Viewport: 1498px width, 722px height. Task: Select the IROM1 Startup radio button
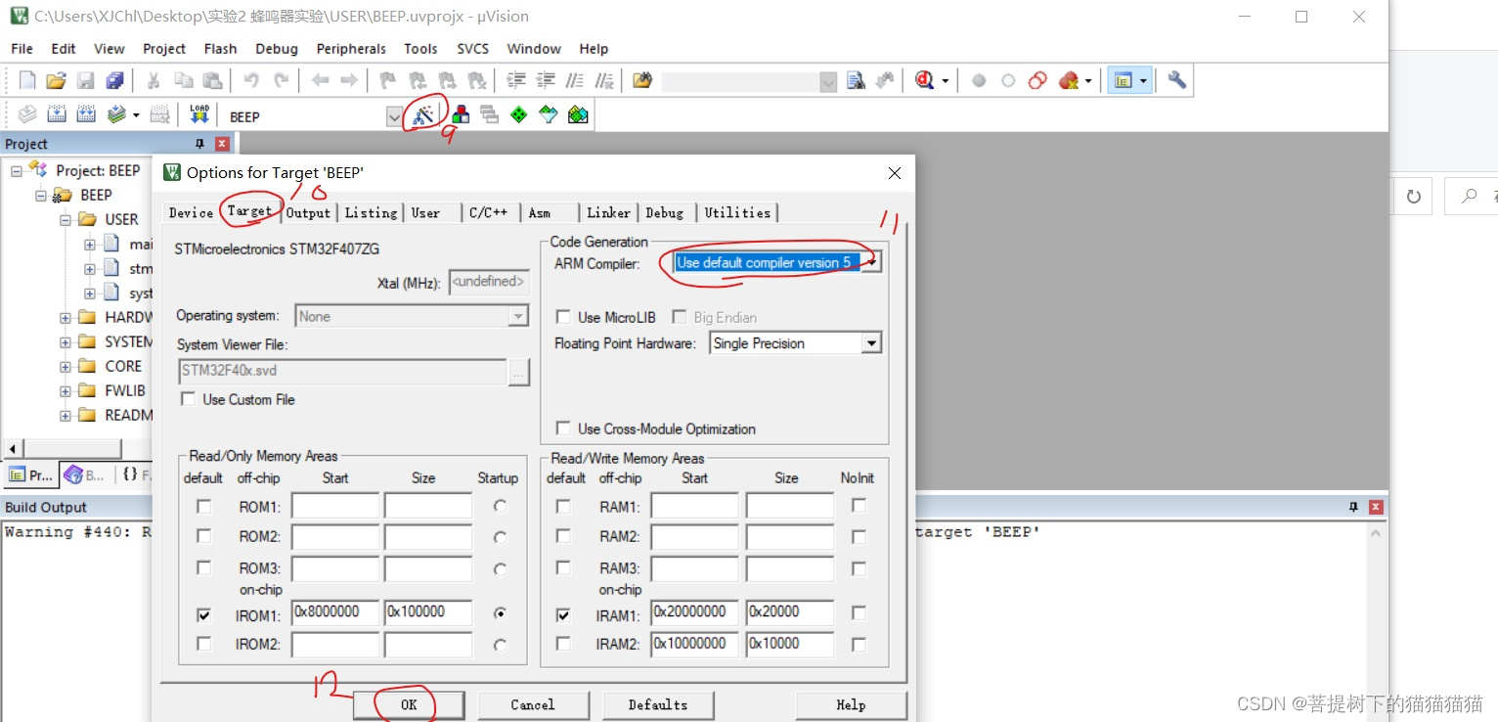pyautogui.click(x=501, y=613)
